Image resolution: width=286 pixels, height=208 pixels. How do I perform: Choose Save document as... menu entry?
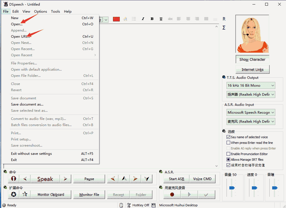click(x=27, y=104)
